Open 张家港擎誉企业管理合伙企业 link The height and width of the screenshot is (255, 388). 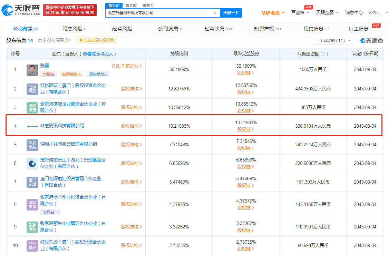pyautogui.click(x=73, y=227)
